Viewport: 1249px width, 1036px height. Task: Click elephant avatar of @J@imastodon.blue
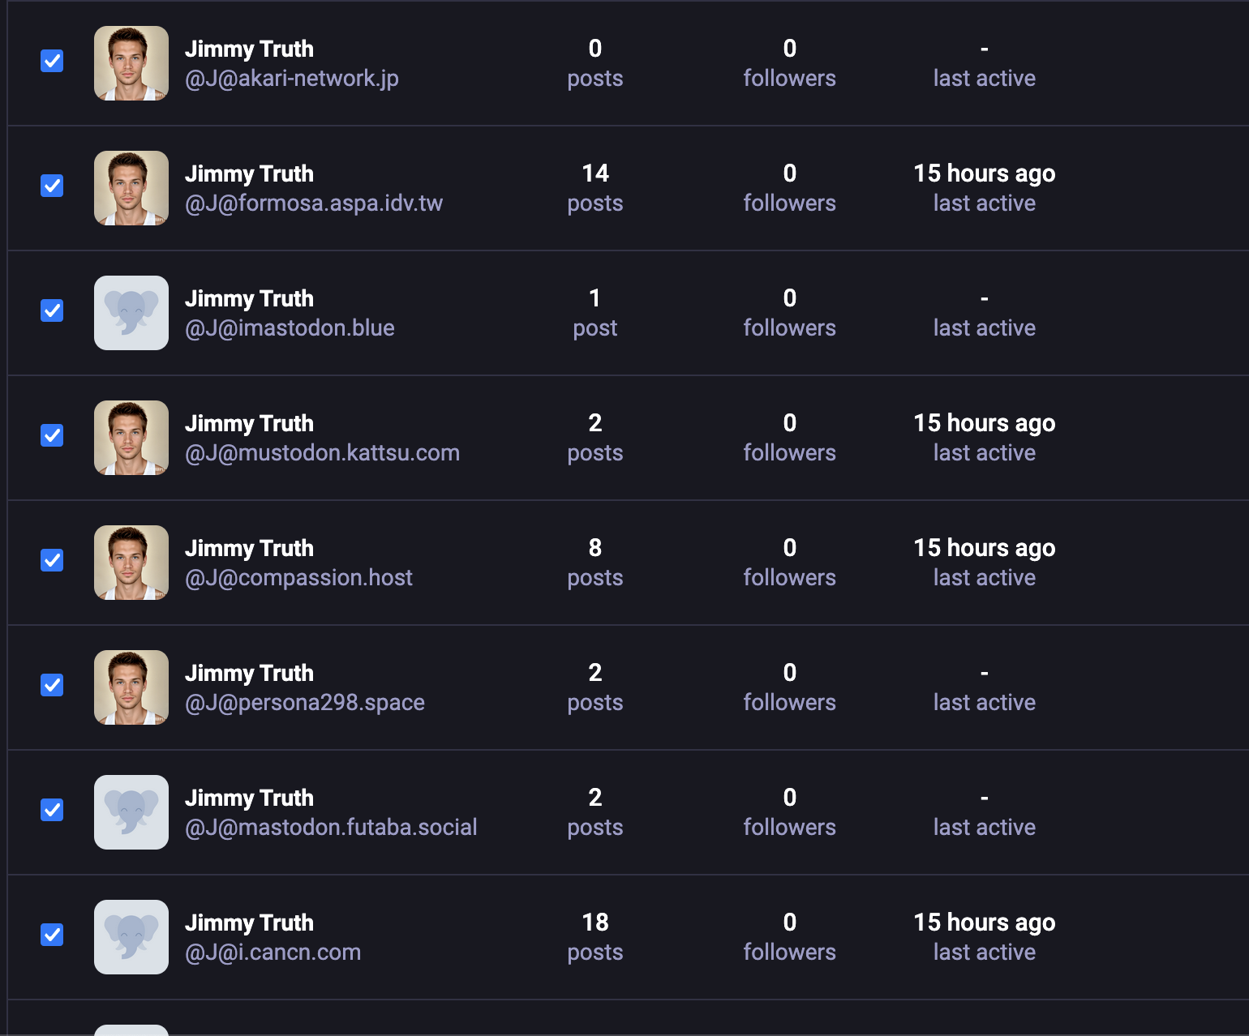[x=131, y=313]
